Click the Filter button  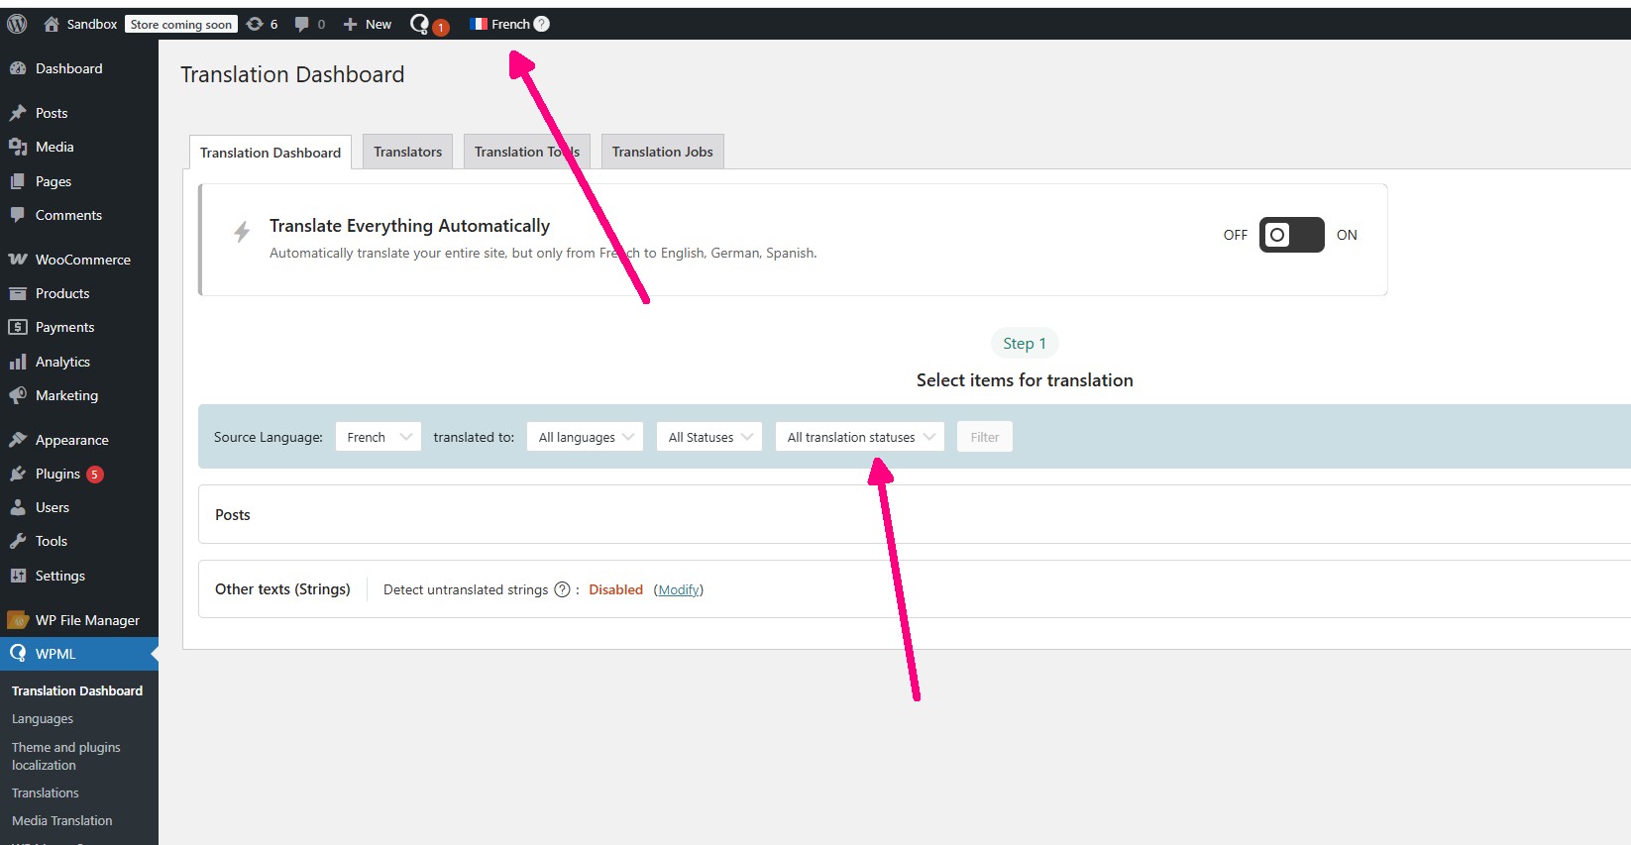[985, 437]
